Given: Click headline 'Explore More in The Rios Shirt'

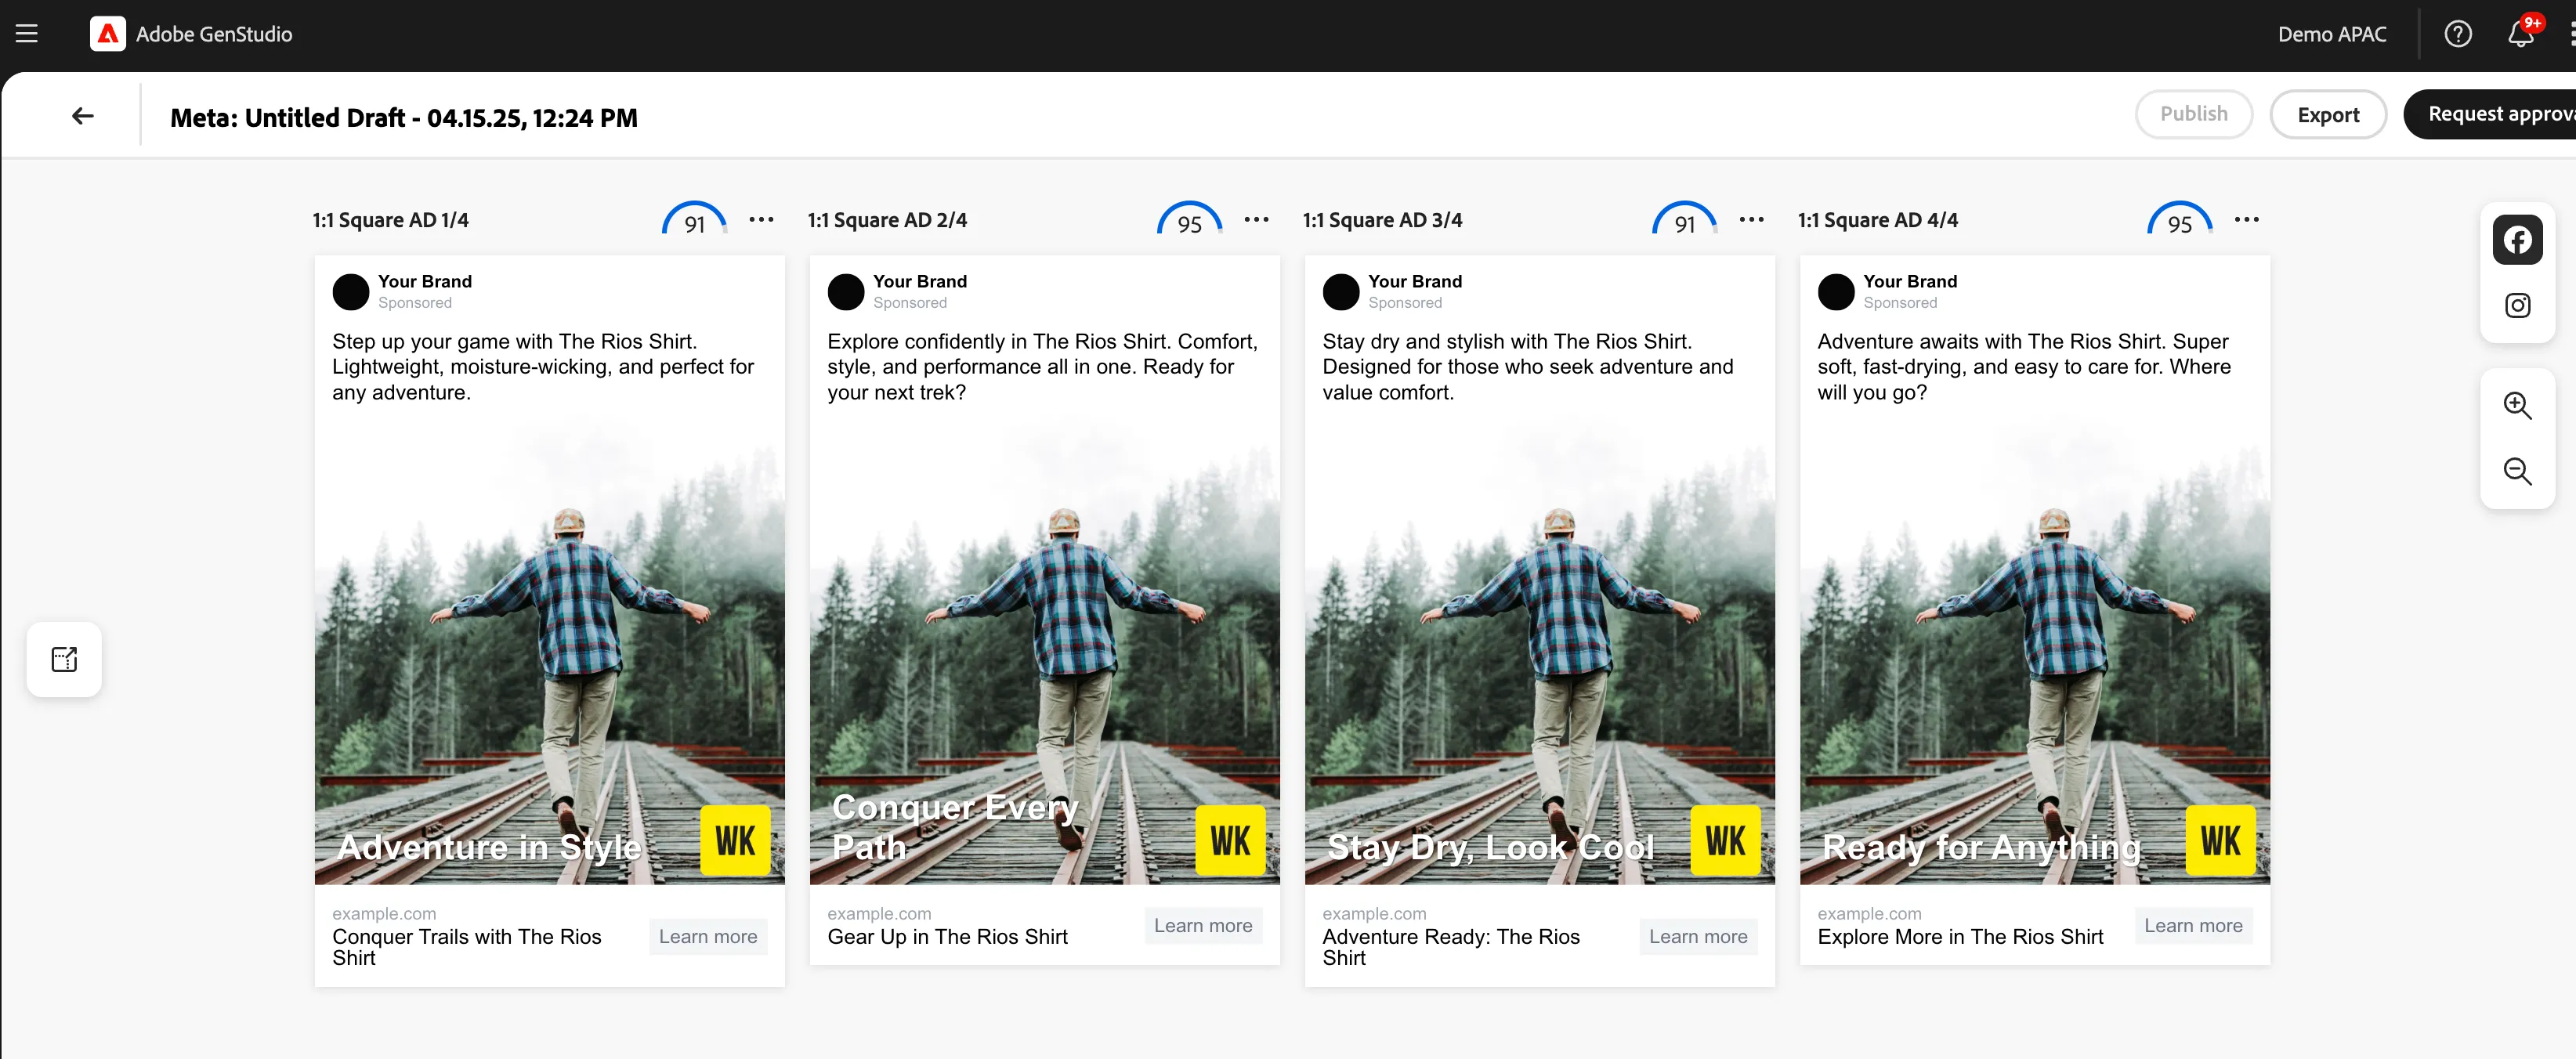Looking at the screenshot, I should click(x=1960, y=937).
